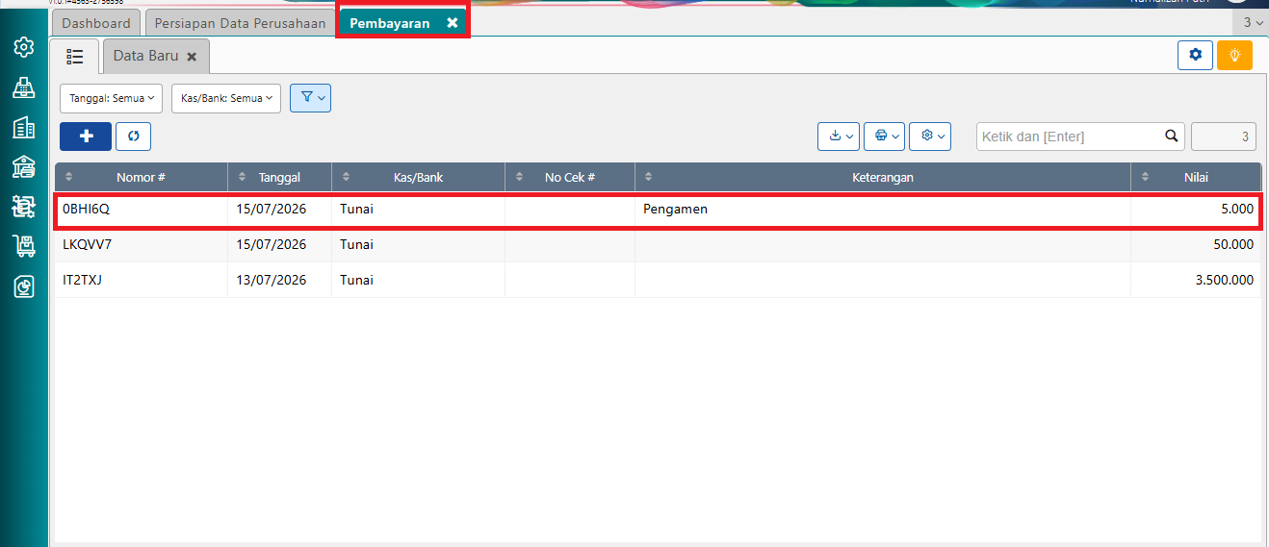Sort by the Tanggal column arrows

(x=242, y=177)
